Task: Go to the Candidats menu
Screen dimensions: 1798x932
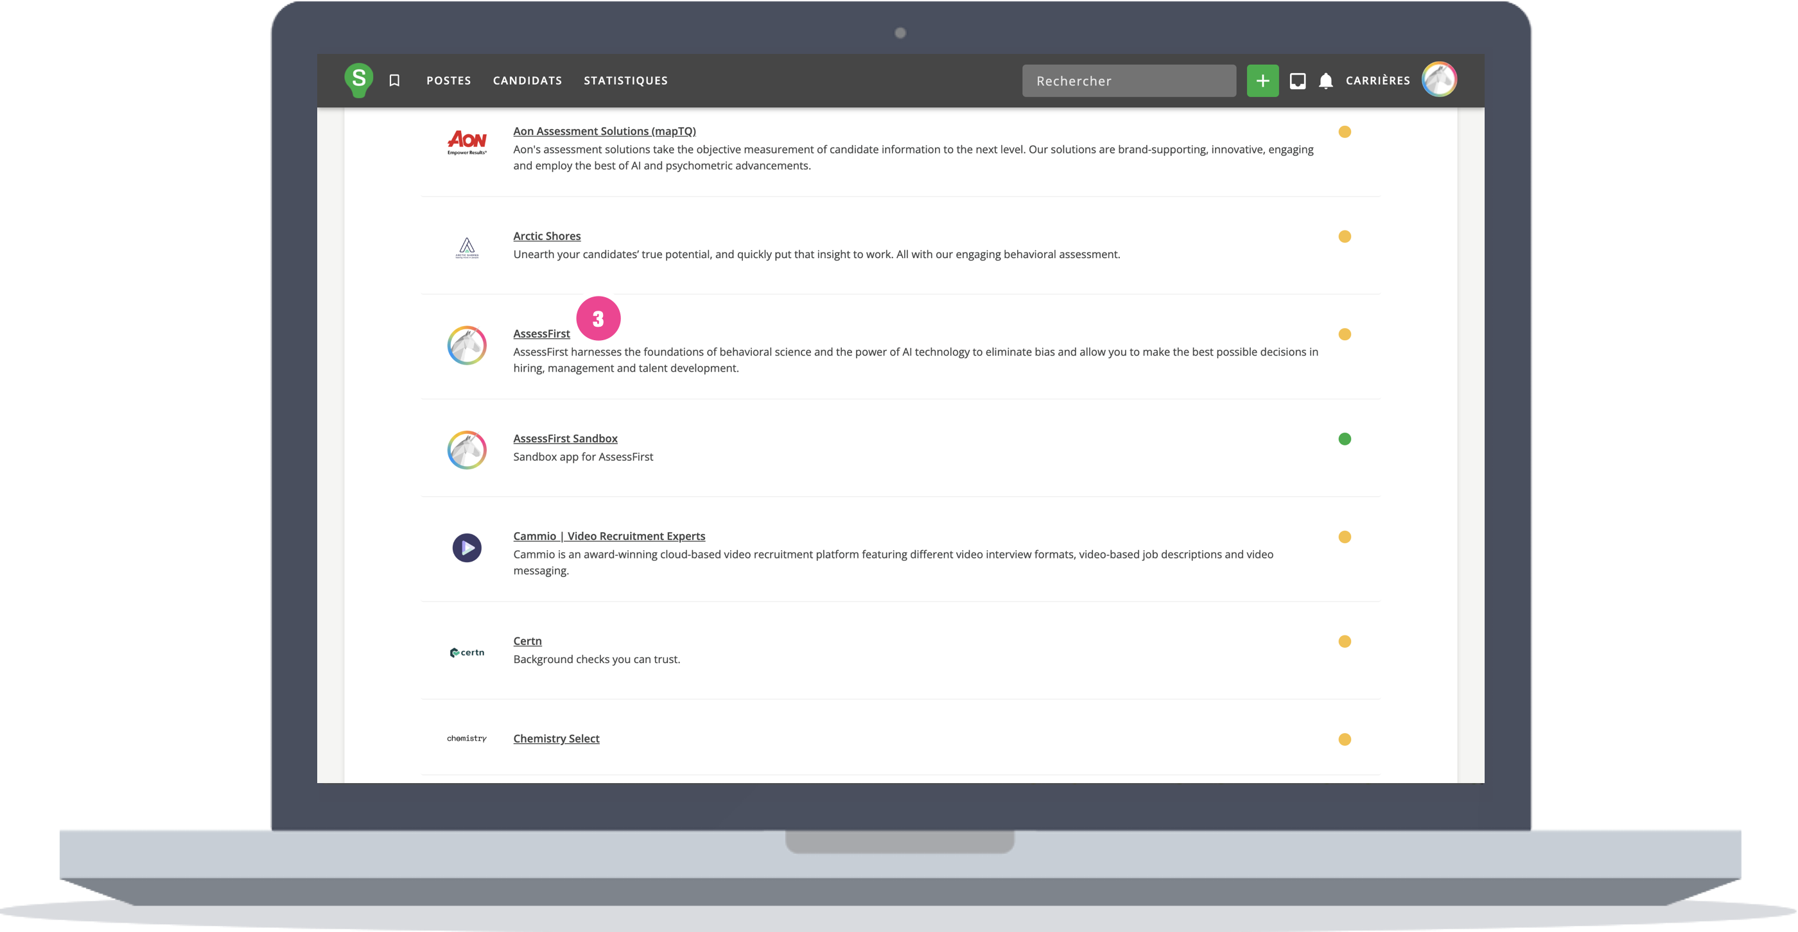Action: (x=527, y=81)
